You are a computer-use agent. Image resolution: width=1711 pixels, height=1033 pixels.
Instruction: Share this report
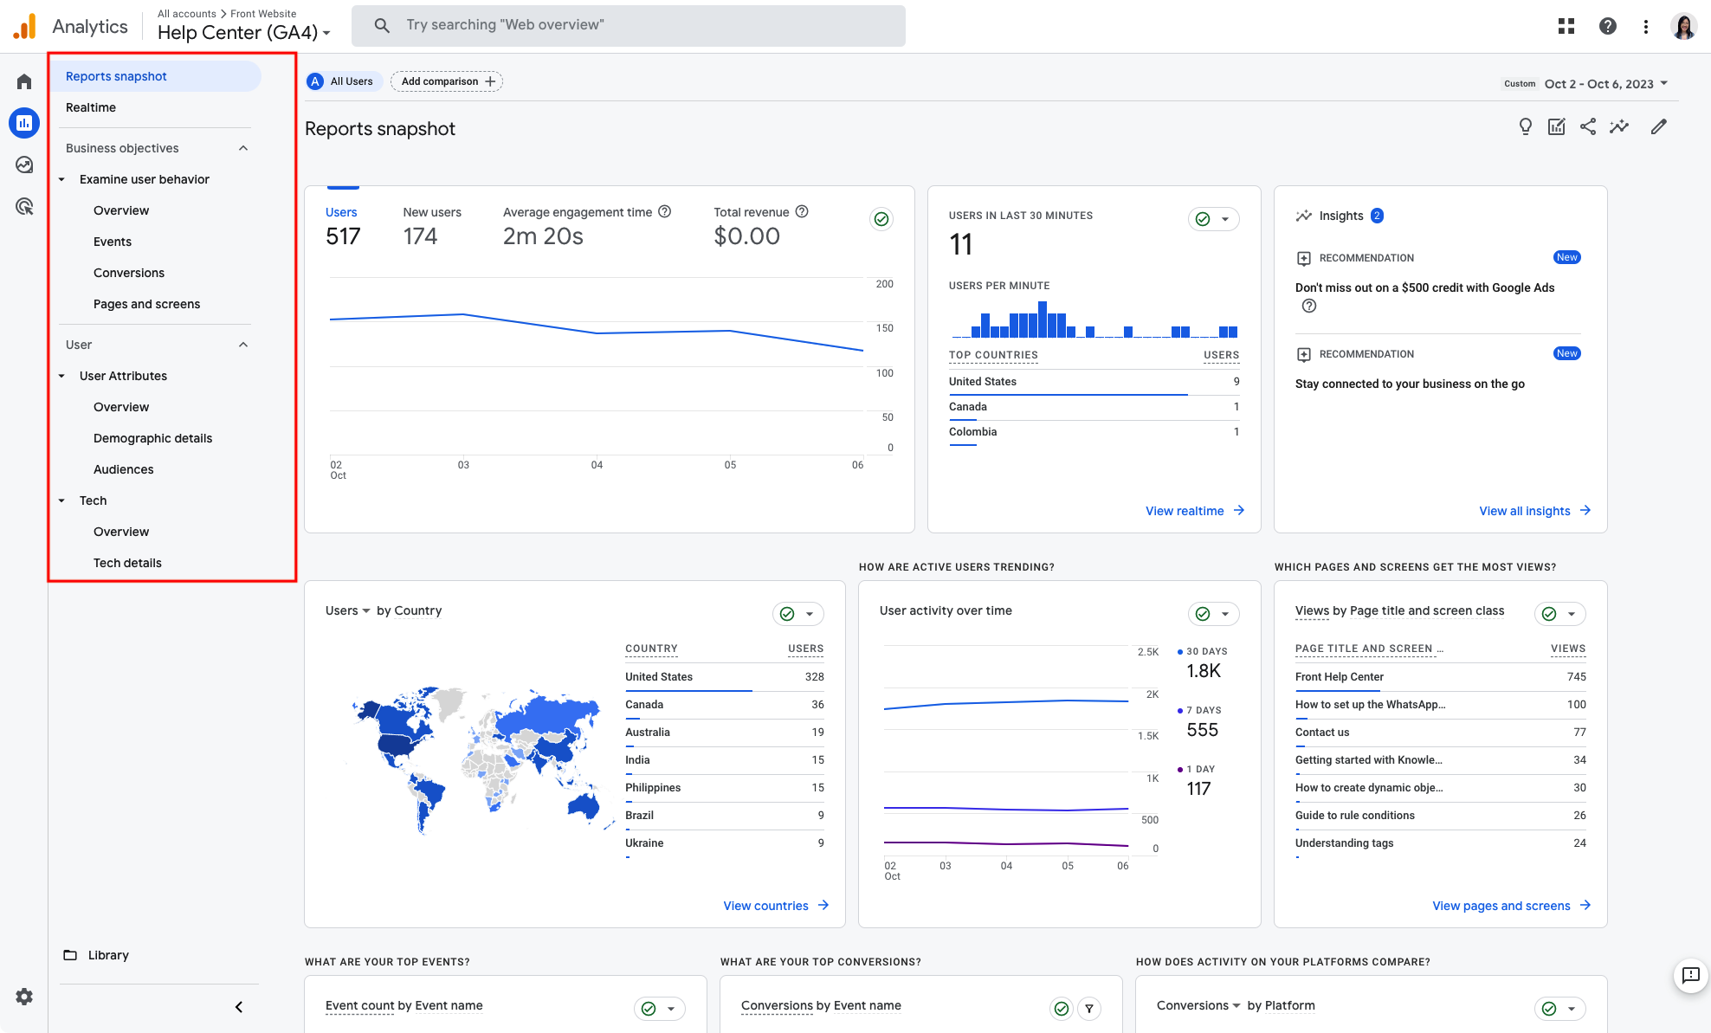[x=1588, y=126]
